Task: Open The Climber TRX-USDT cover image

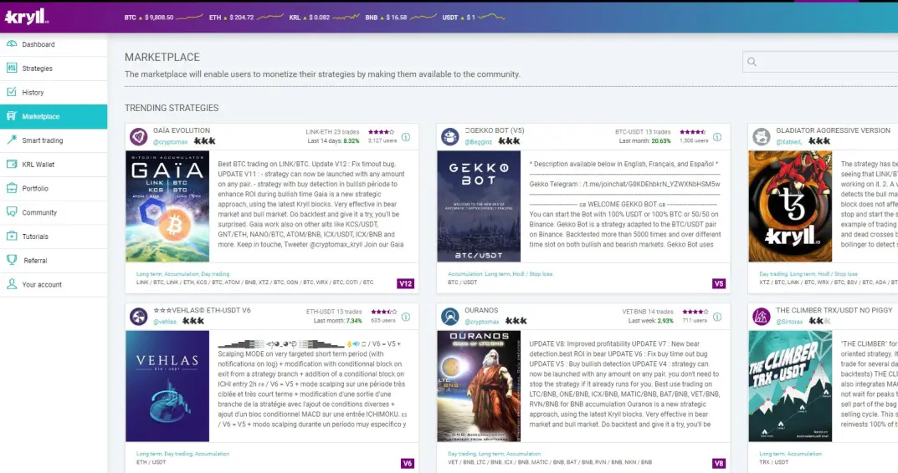Action: [x=790, y=386]
